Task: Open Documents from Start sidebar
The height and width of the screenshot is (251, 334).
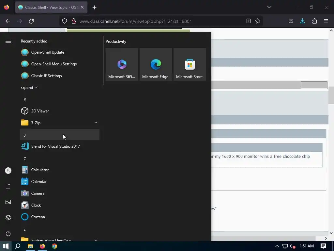Action: (8, 186)
